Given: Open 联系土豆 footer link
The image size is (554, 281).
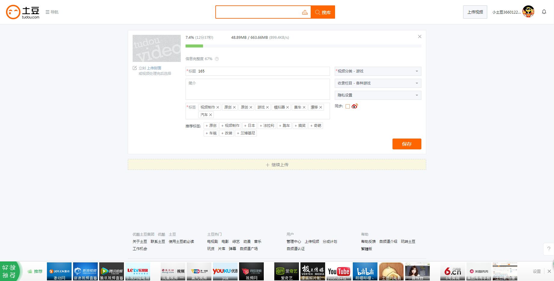Looking at the screenshot, I should tap(158, 242).
